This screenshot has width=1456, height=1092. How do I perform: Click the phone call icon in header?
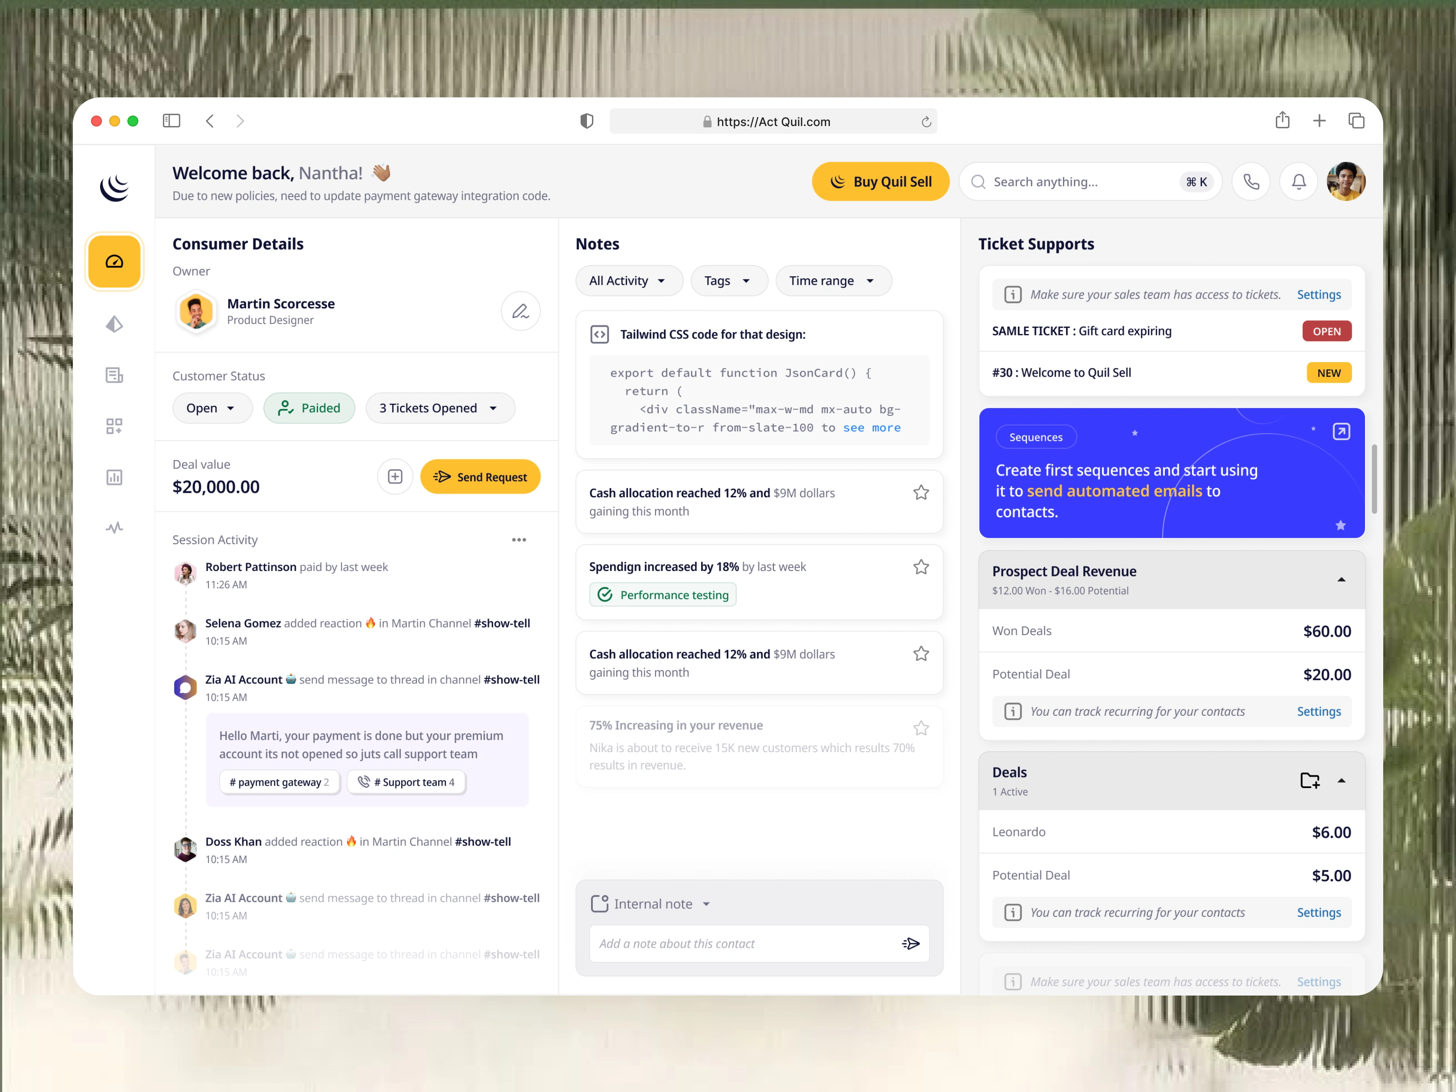(x=1251, y=182)
